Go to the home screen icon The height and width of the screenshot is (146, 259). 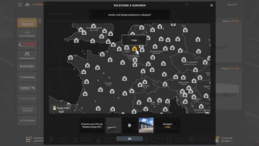point(27,4)
